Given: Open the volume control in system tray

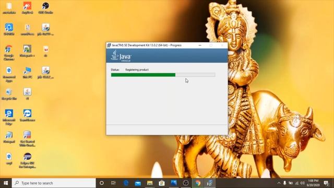Looking at the screenshot, I should tap(303, 183).
